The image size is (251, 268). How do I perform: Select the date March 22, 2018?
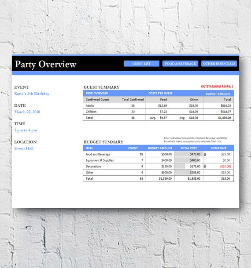(x=27, y=112)
